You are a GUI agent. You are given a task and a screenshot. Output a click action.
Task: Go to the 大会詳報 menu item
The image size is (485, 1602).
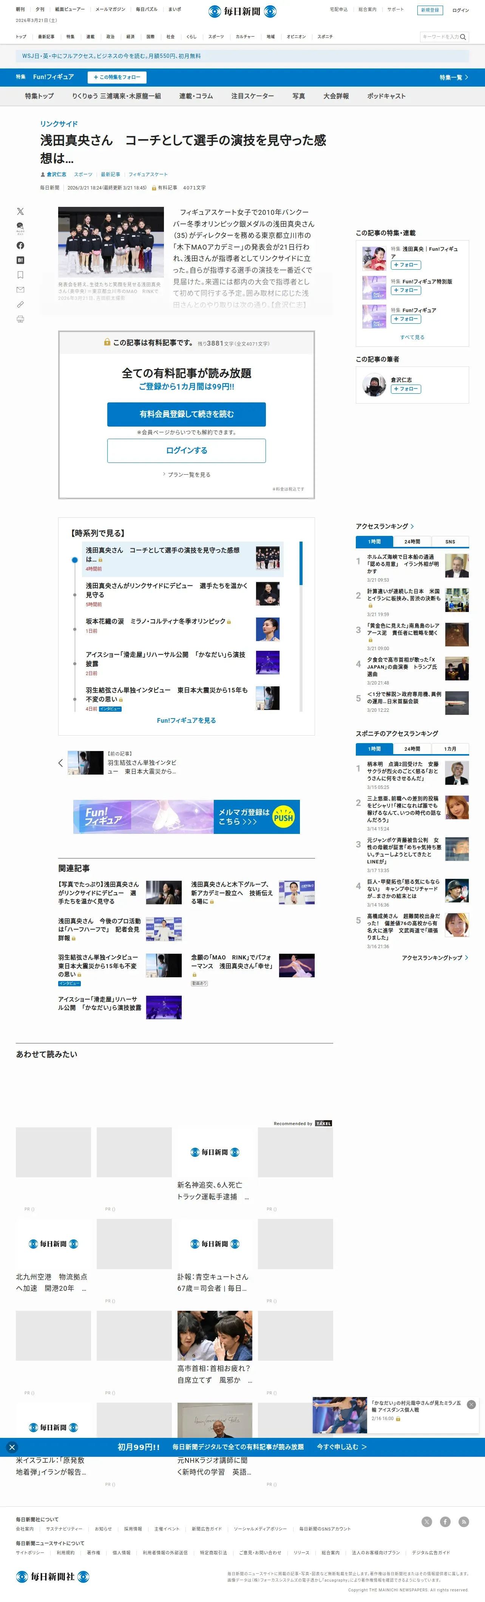[336, 96]
